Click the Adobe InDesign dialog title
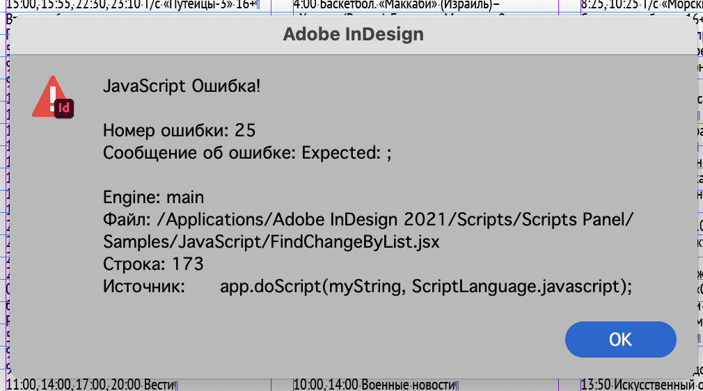 point(353,34)
